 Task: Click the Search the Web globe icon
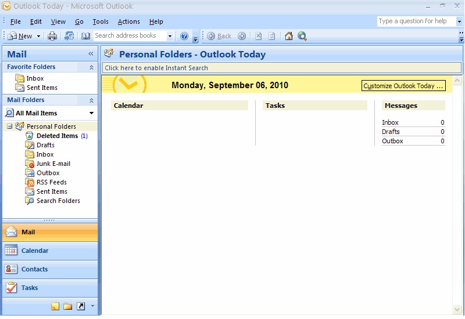[302, 36]
